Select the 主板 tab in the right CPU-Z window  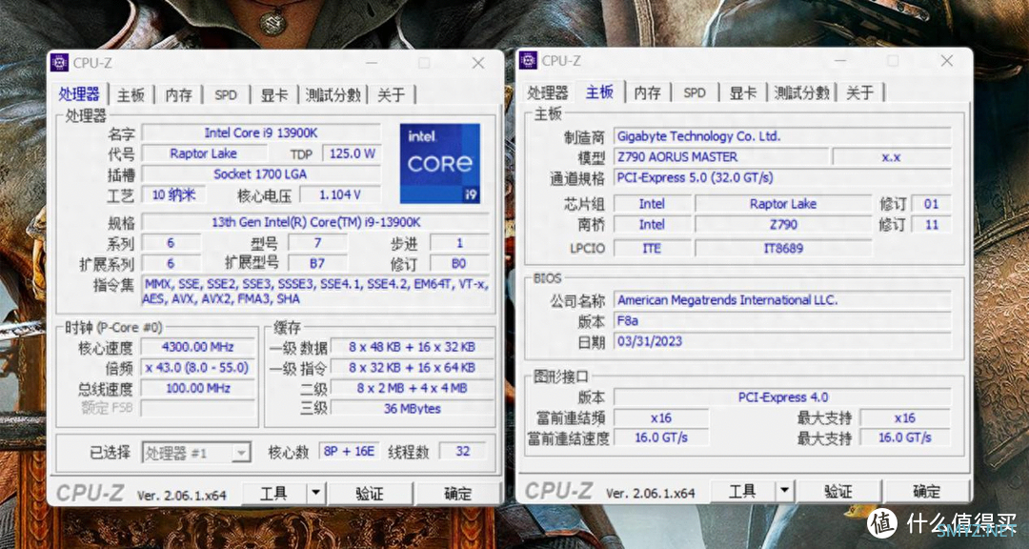coord(600,91)
